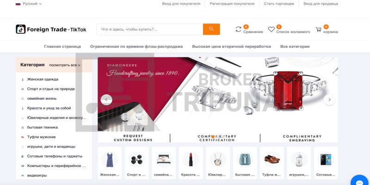Screen dimensions: 370x185
Task: Open the dumbbells Спорт category thumbnail
Action: point(136,163)
